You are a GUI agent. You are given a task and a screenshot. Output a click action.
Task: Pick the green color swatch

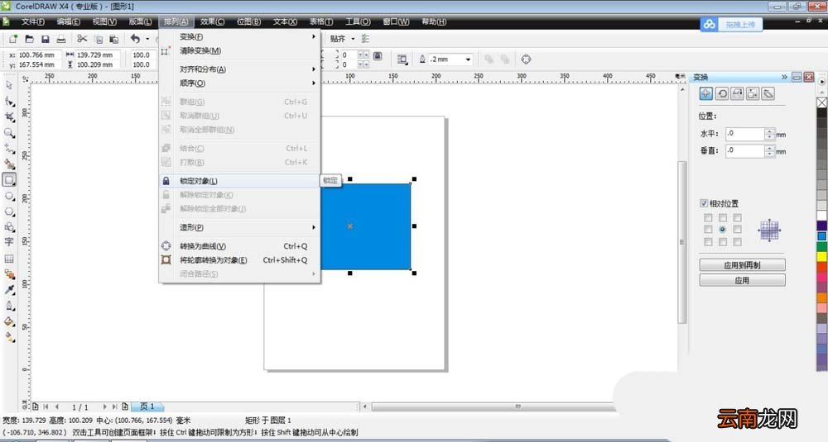pyautogui.click(x=822, y=246)
